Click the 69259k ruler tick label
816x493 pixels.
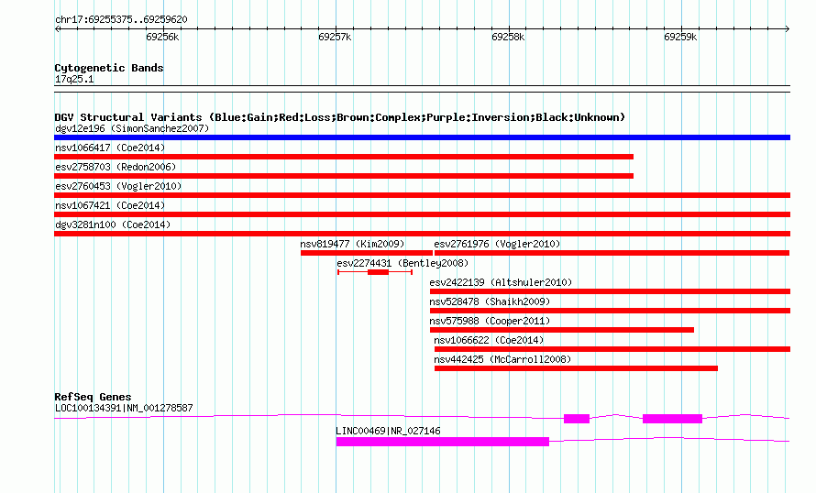tap(680, 37)
